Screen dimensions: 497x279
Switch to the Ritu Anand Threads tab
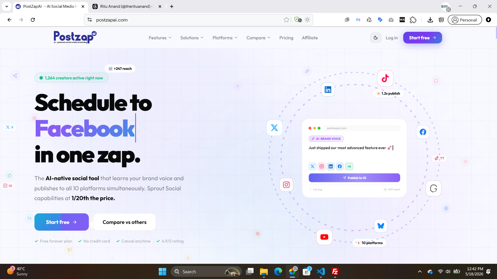127,6
